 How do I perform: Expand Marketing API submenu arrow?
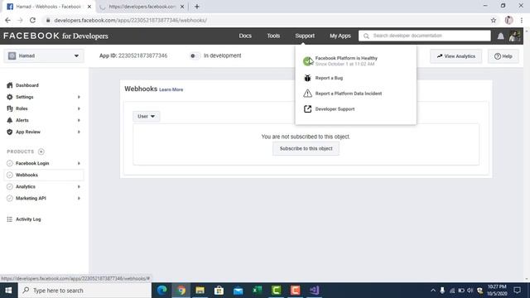(x=79, y=199)
